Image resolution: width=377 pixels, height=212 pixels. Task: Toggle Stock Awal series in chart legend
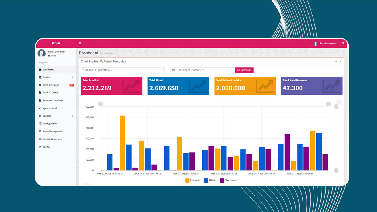[x=228, y=180]
